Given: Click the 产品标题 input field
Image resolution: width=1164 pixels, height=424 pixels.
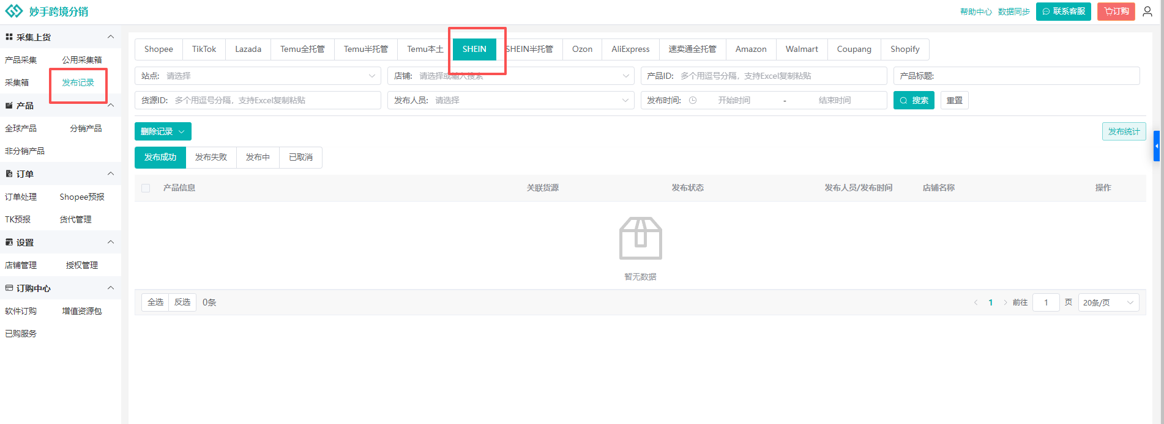Looking at the screenshot, I should [x=1034, y=76].
